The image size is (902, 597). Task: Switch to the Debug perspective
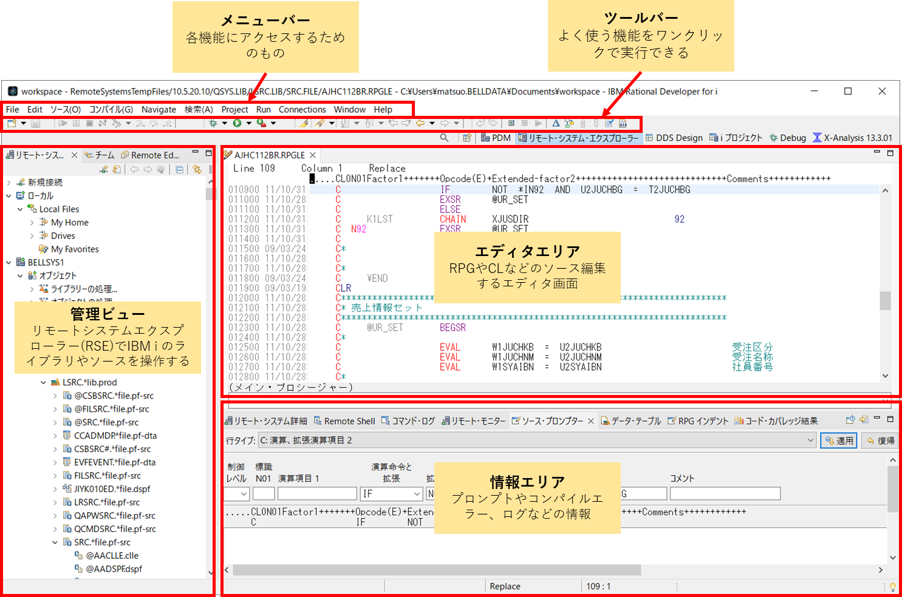[787, 138]
